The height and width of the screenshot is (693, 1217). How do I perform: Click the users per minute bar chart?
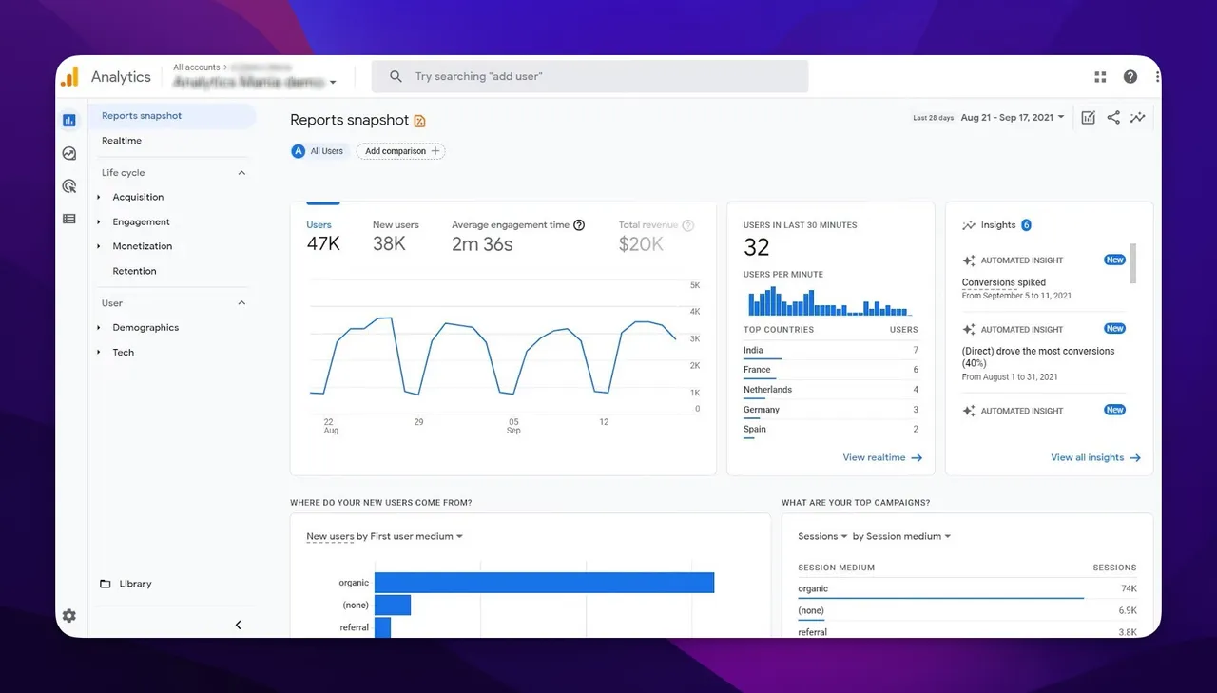[830, 301]
